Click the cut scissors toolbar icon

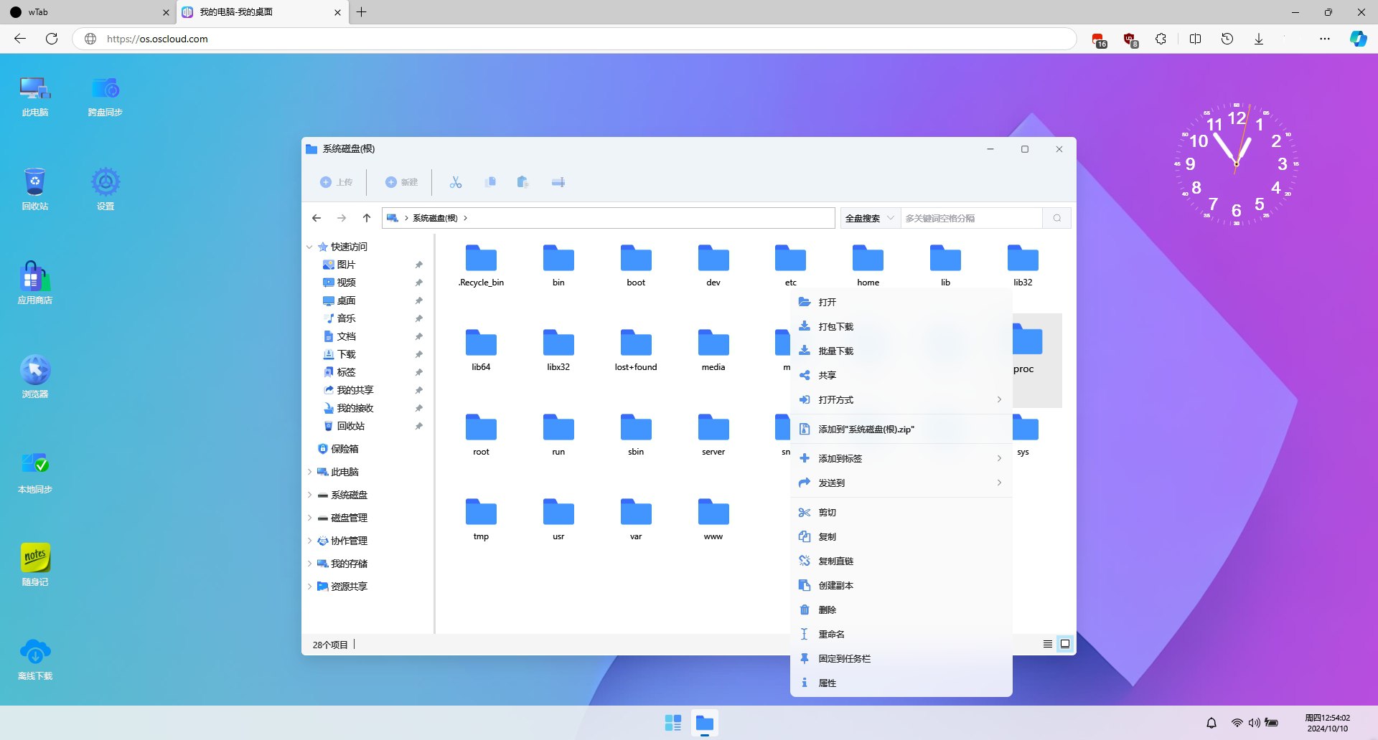coord(456,182)
